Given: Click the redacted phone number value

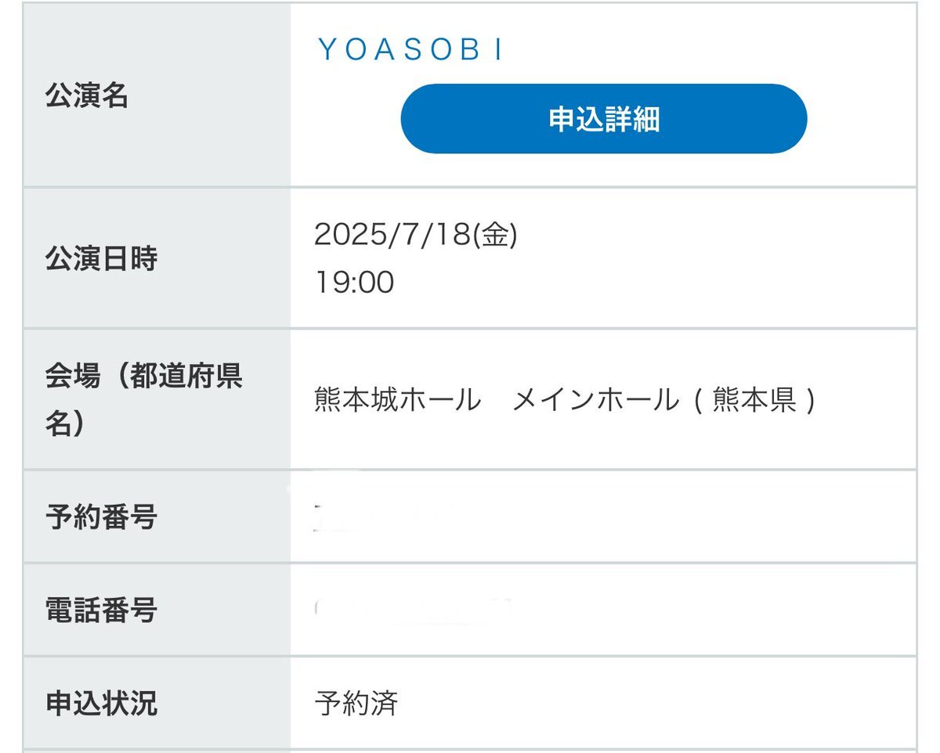Looking at the screenshot, I should [x=414, y=609].
